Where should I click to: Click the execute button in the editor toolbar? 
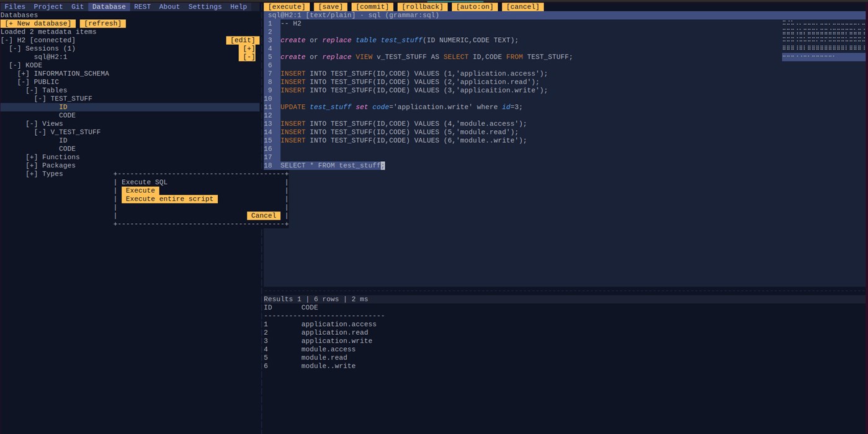287,7
